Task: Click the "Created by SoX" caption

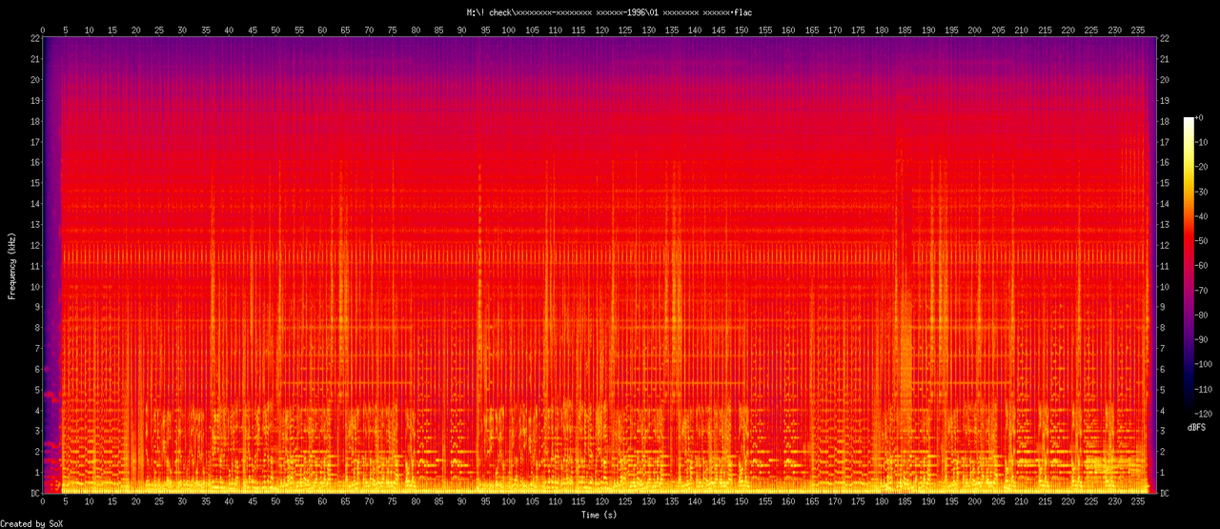Action: coord(32,523)
